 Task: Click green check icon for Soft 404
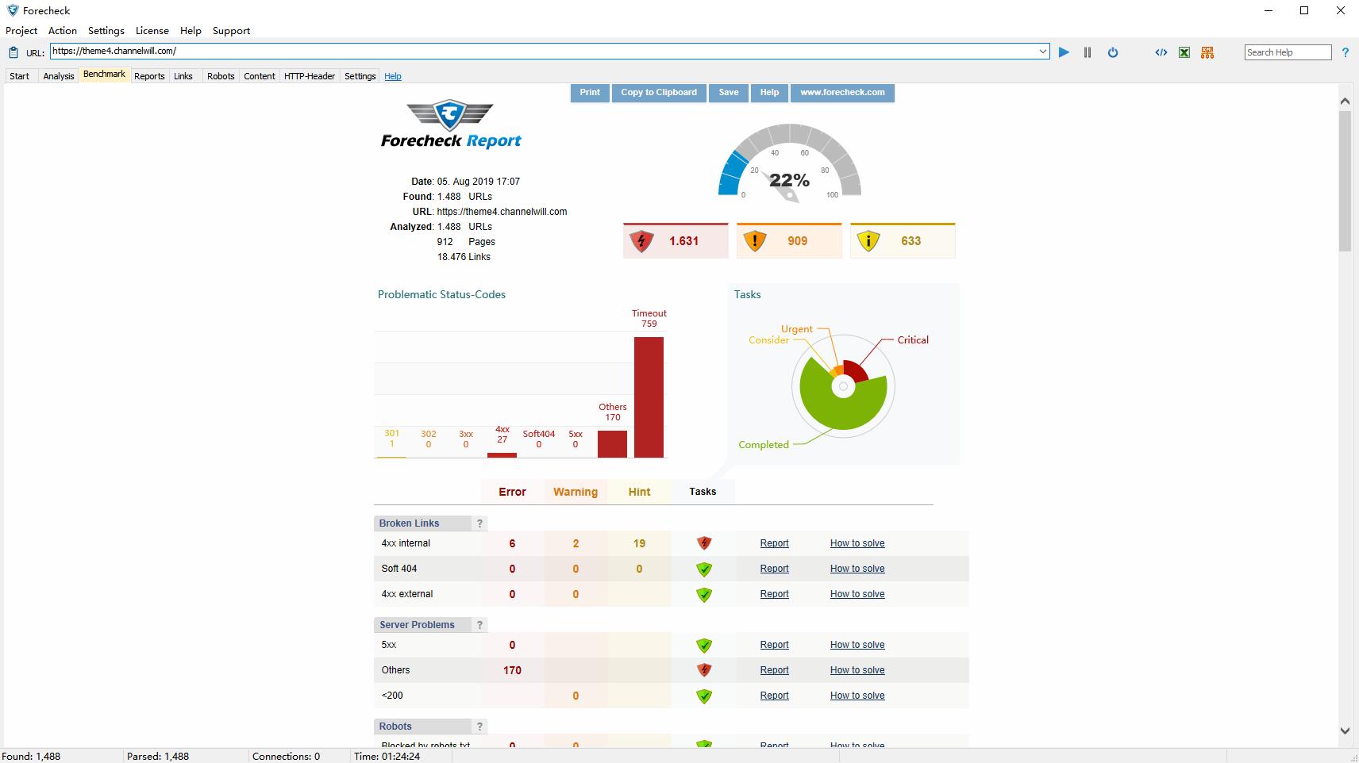[703, 569]
